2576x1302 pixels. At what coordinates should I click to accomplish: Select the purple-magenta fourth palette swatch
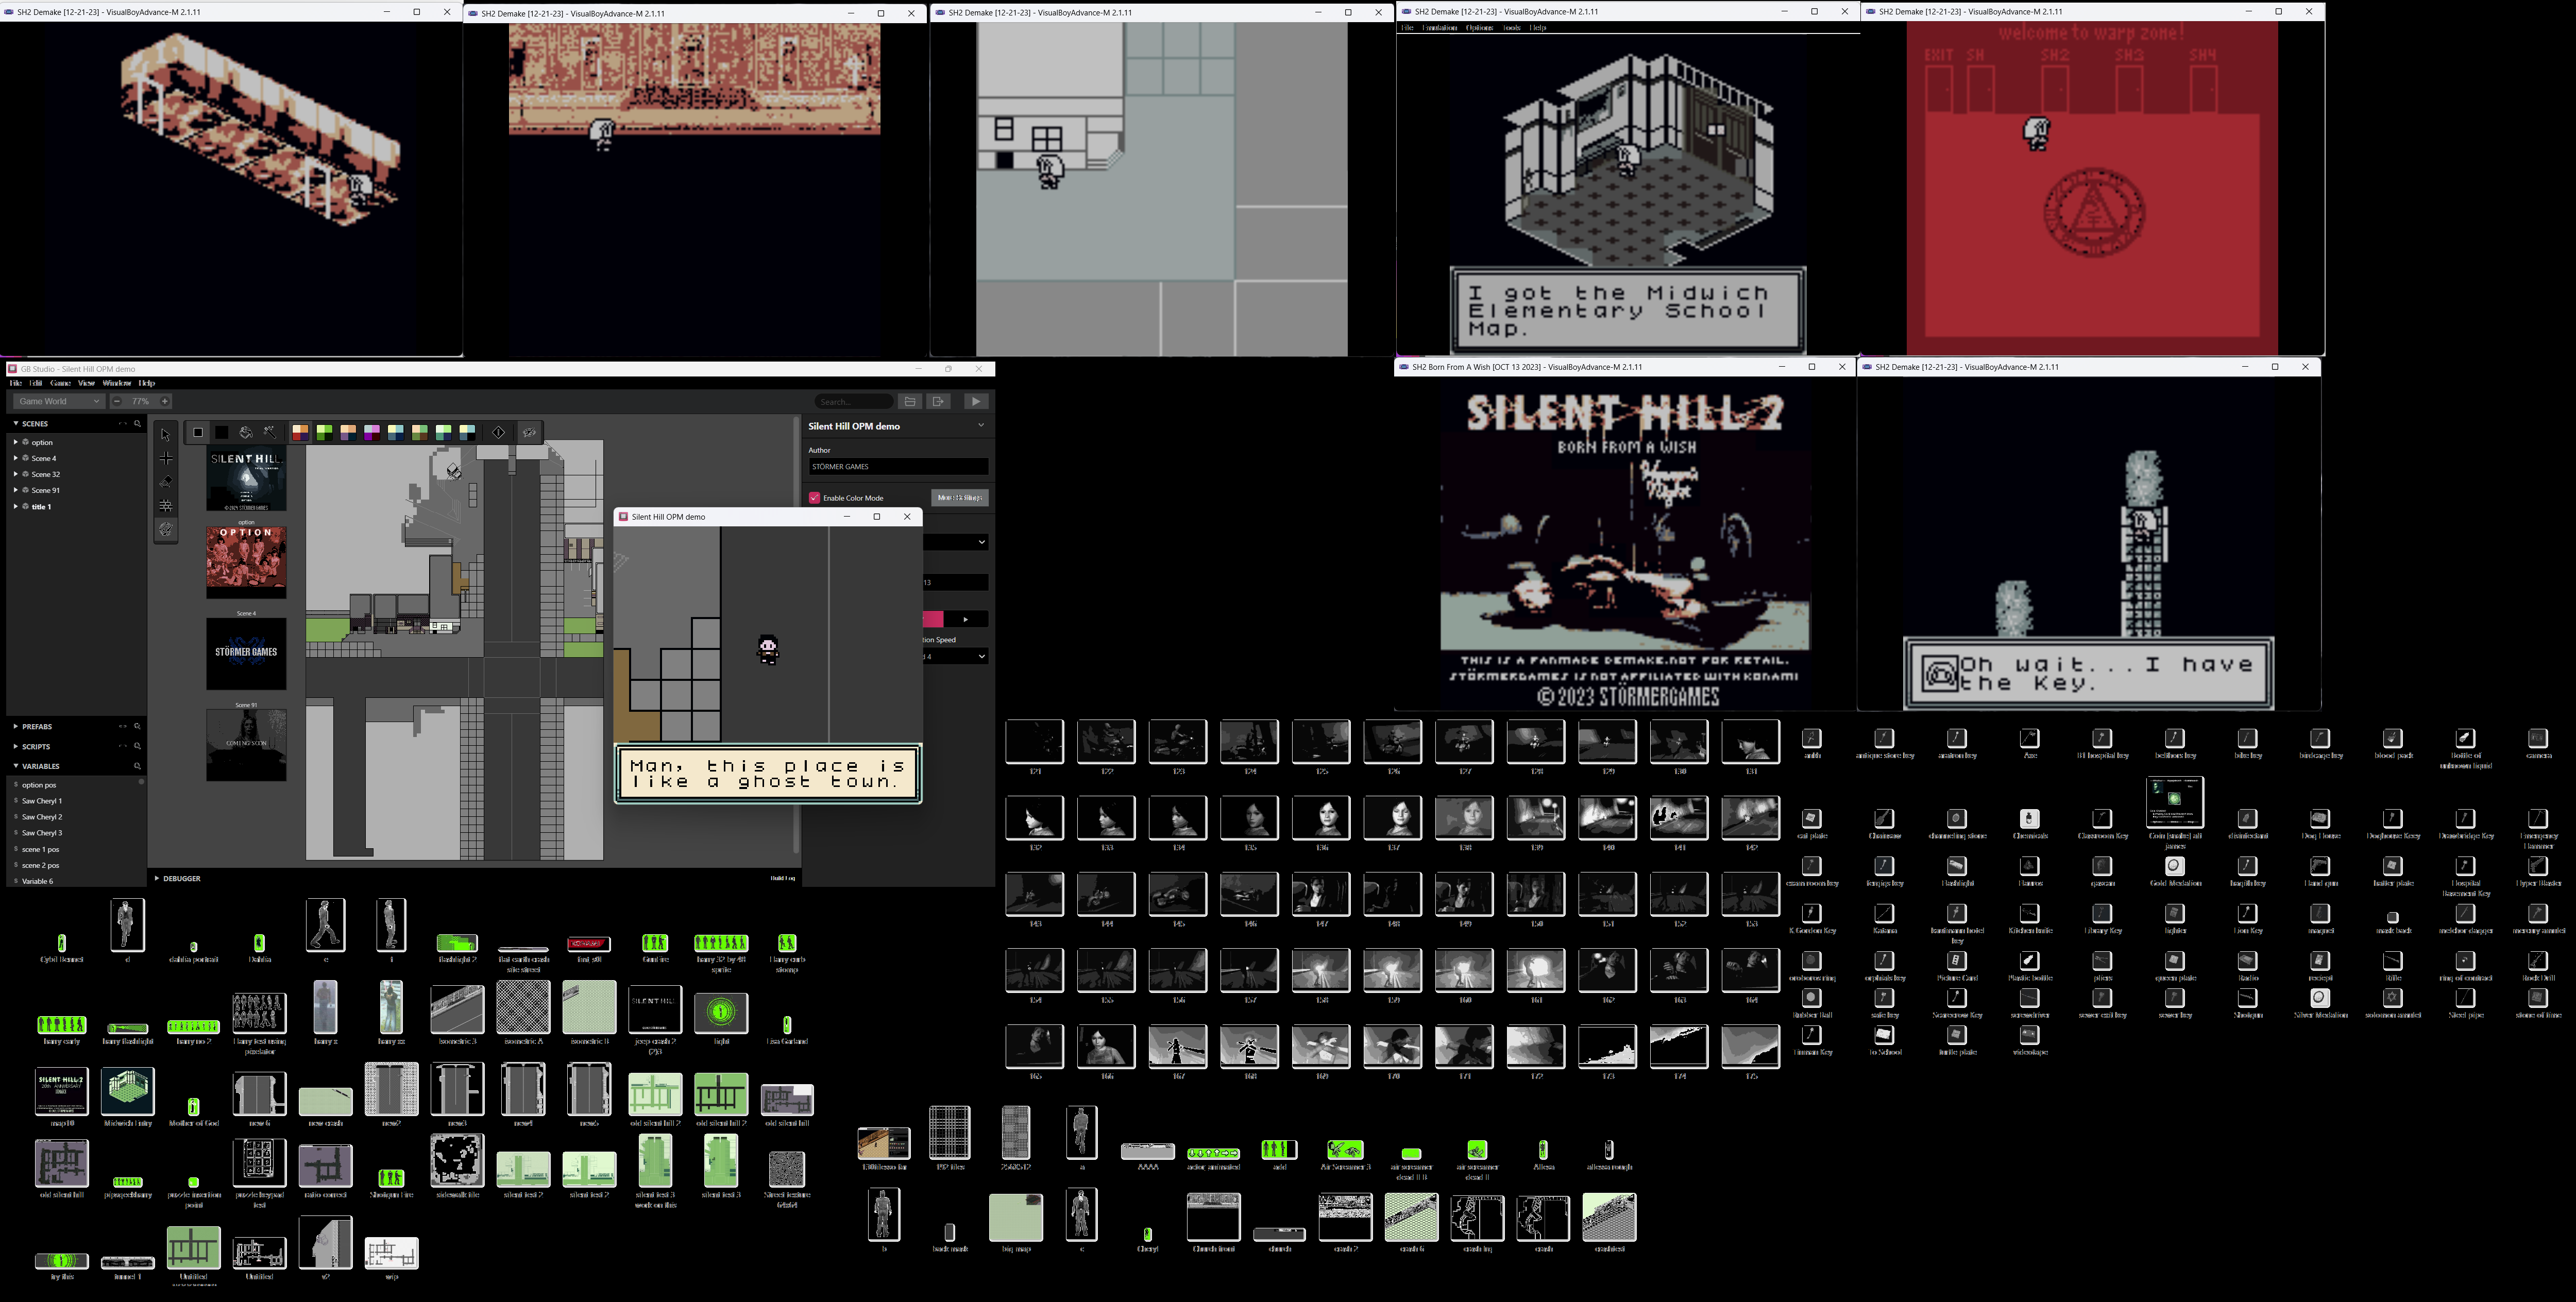point(372,432)
